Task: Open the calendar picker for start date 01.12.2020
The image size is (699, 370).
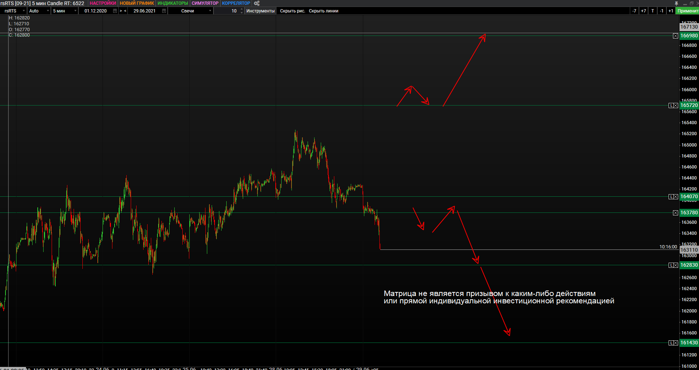Action: pyautogui.click(x=115, y=11)
